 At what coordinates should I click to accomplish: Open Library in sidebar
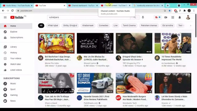(16, 47)
